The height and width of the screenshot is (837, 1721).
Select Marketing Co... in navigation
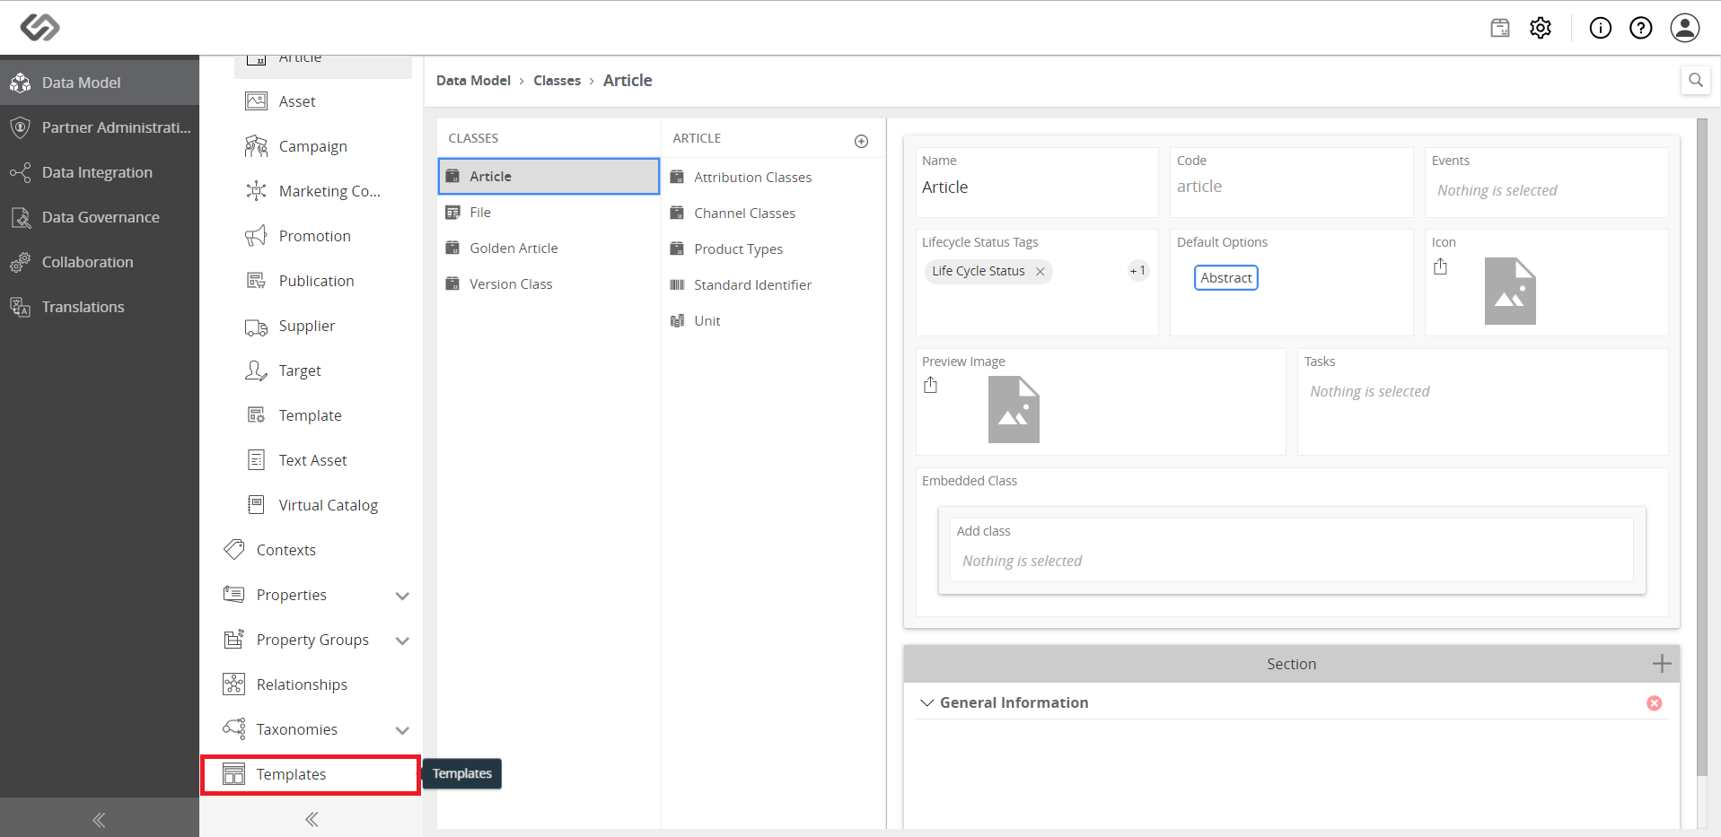(x=323, y=191)
